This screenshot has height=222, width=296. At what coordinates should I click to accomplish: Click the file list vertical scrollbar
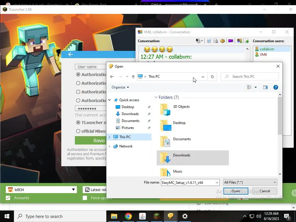click(280, 115)
